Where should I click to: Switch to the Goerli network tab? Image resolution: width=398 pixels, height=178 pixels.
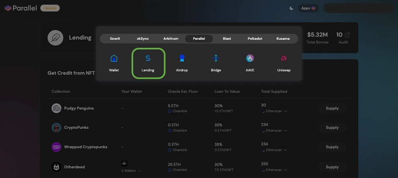tap(115, 39)
